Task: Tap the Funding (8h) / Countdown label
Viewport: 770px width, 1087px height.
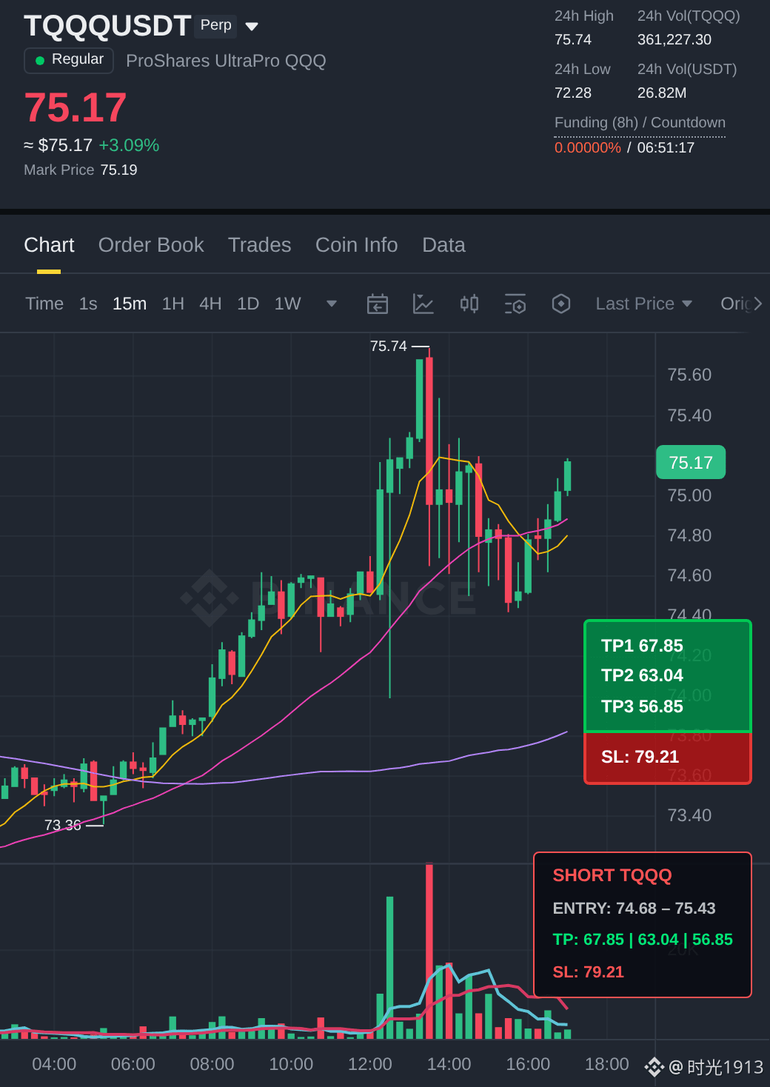Action: tap(640, 123)
